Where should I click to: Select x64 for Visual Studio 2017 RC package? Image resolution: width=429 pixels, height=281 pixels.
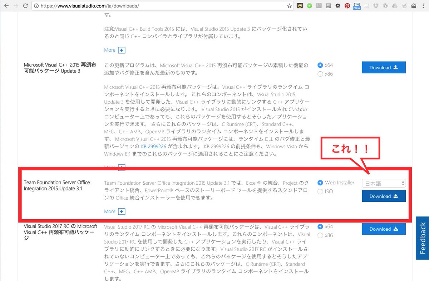[x=320, y=226]
